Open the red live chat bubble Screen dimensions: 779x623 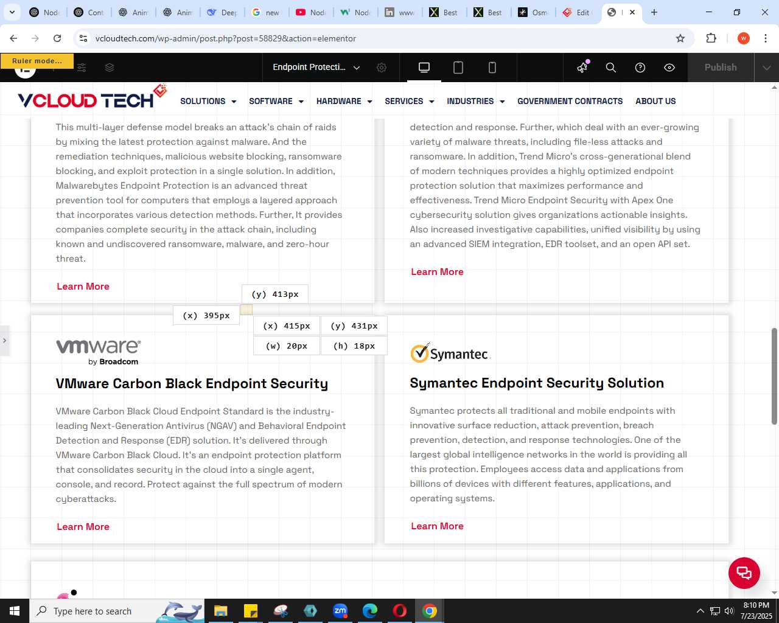coord(744,573)
